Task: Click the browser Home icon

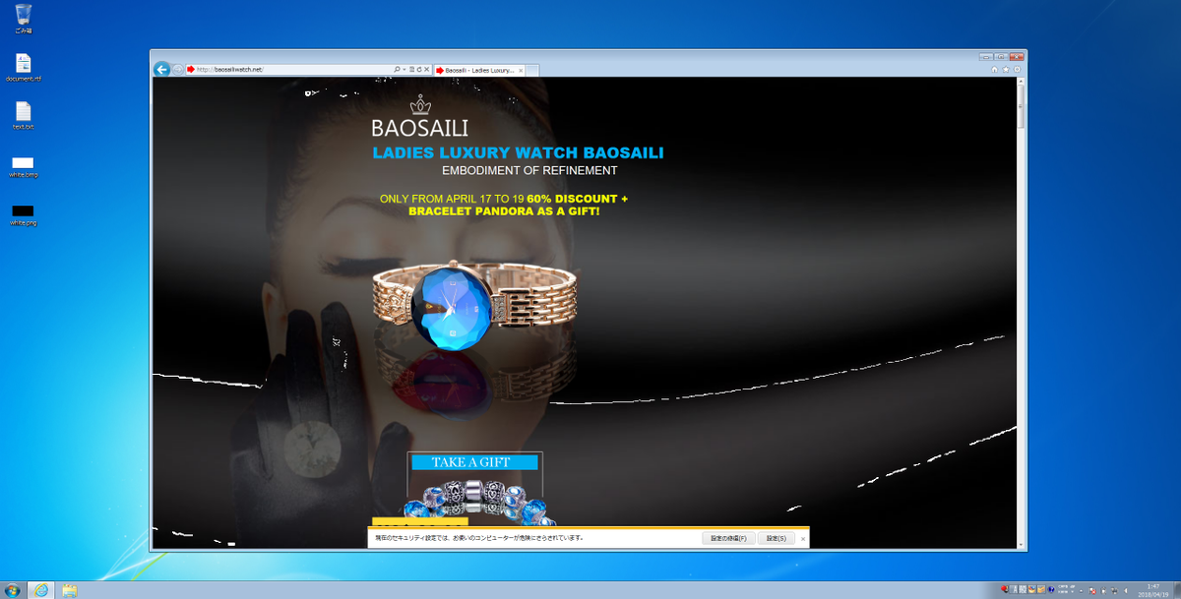Action: [x=994, y=70]
